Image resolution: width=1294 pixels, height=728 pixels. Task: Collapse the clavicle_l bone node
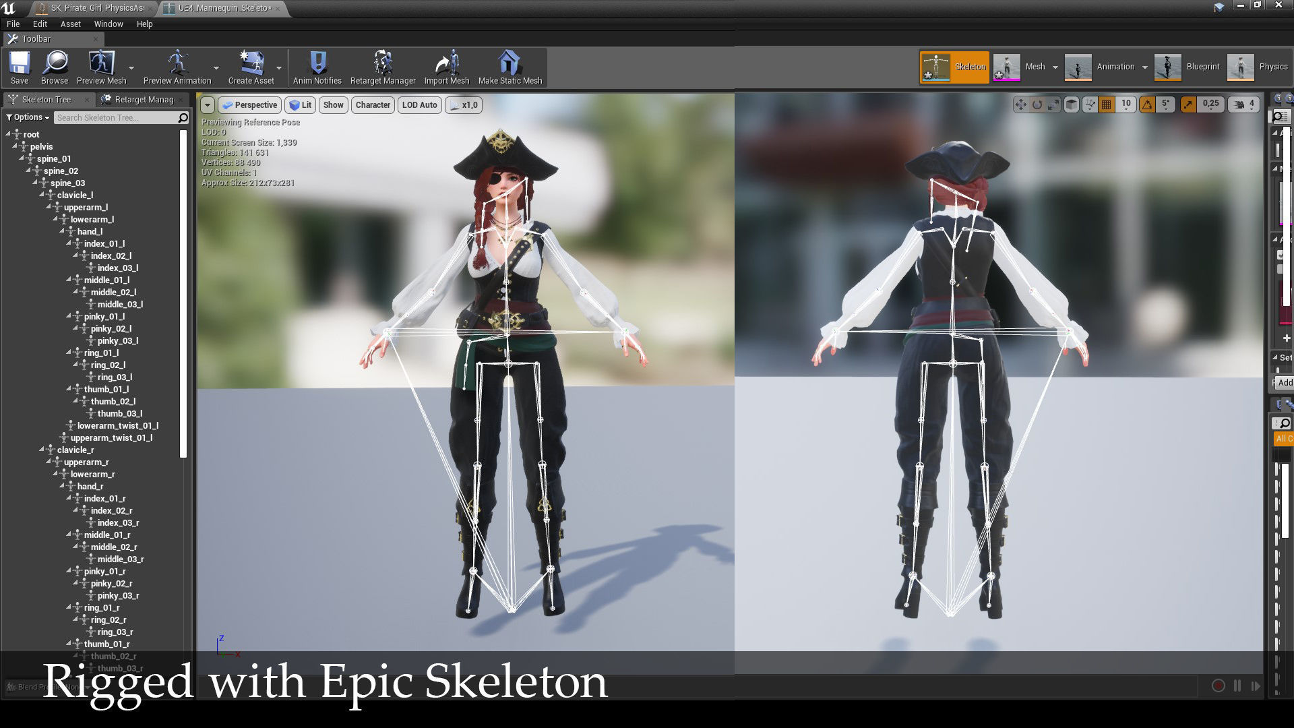41,195
